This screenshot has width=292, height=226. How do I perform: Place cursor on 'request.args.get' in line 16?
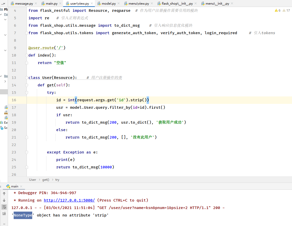pos(96,100)
